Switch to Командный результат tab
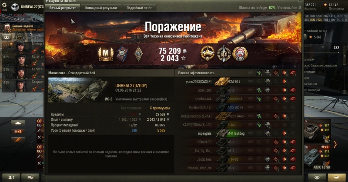 (101, 8)
